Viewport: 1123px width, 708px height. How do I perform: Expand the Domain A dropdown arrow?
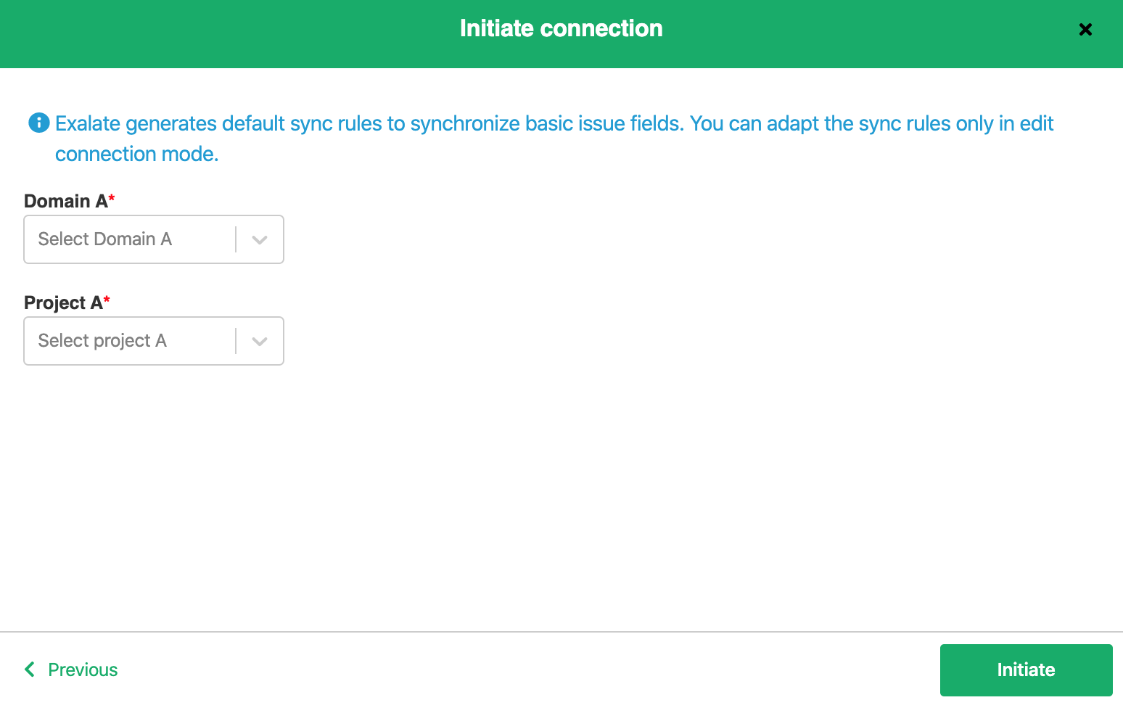pos(260,239)
